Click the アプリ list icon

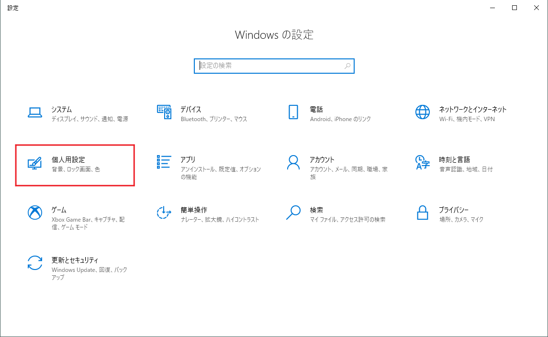[164, 162]
